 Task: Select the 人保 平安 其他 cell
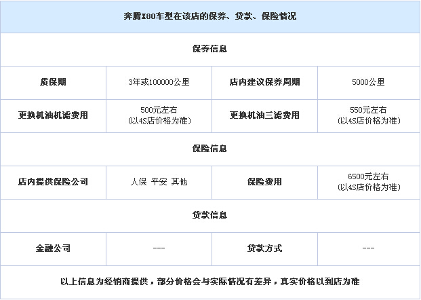159,182
